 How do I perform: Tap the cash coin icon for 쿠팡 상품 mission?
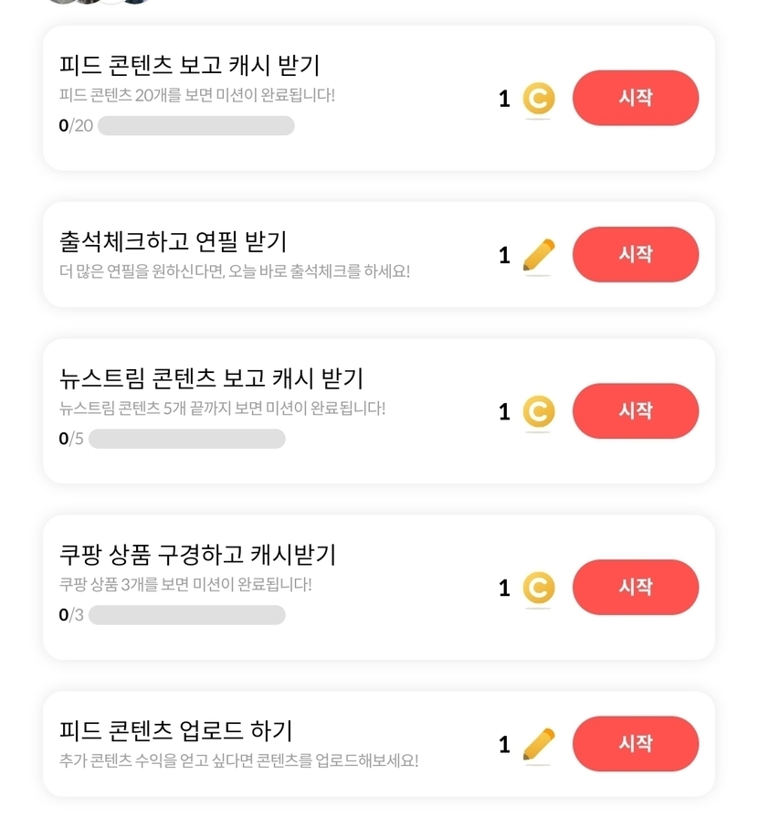click(x=539, y=588)
